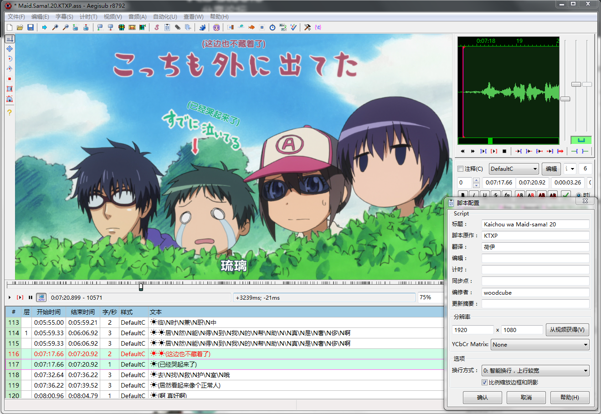The image size is (601, 414).
Task: Select the Rotate on Z axis tool
Action: pyautogui.click(x=10, y=59)
